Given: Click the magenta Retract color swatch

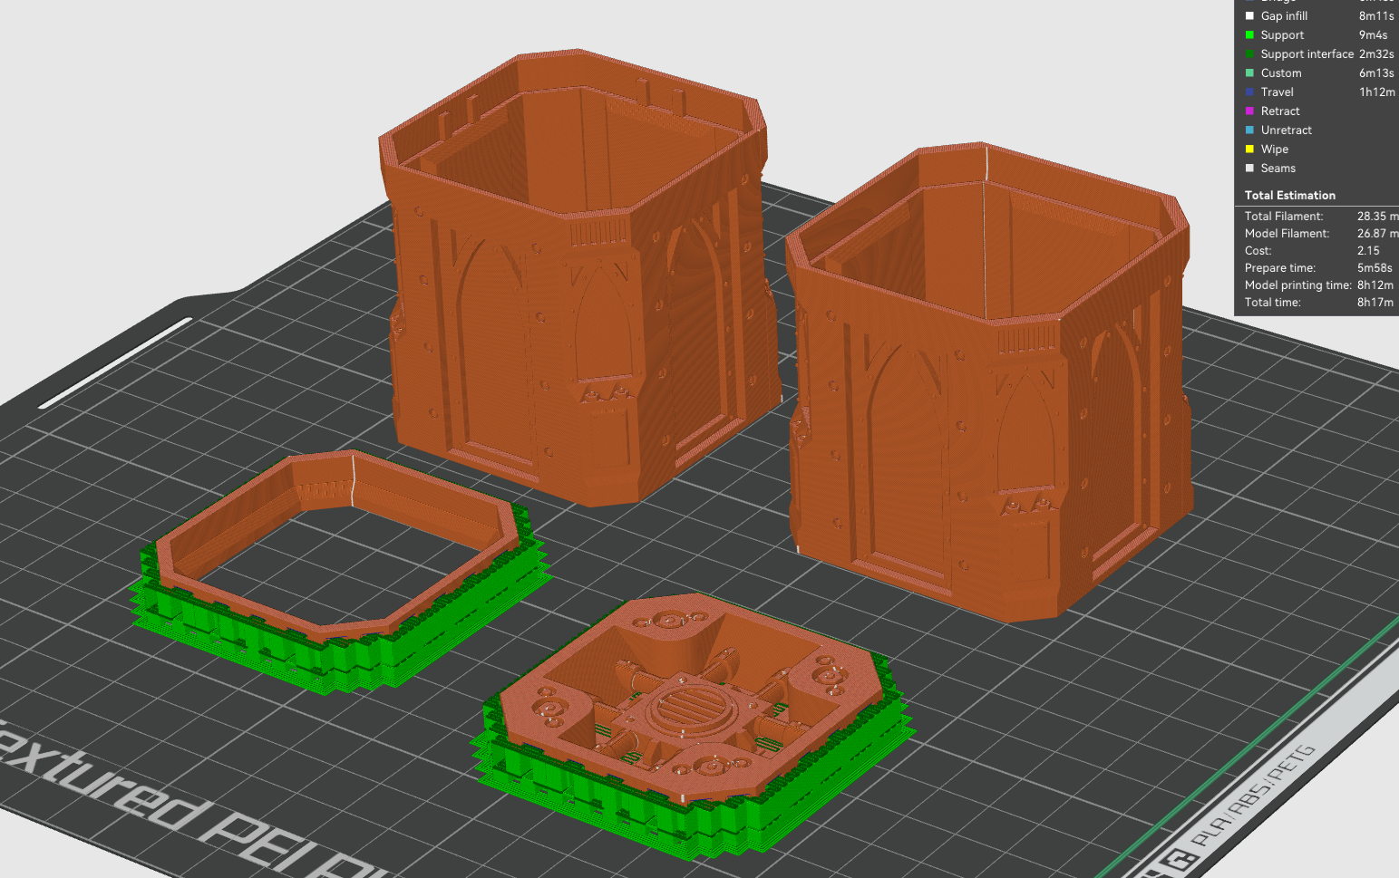Looking at the screenshot, I should (x=1249, y=111).
